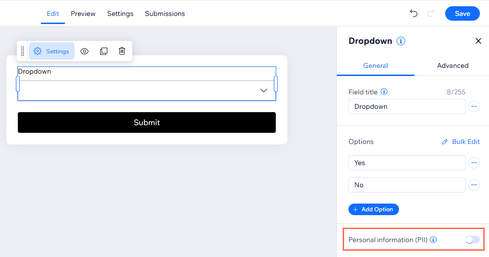Viewport: 489px width, 257px height.
Task: Click the redo arrow icon
Action: point(431,13)
